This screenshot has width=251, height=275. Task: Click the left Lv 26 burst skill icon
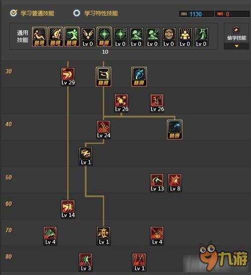(121, 103)
